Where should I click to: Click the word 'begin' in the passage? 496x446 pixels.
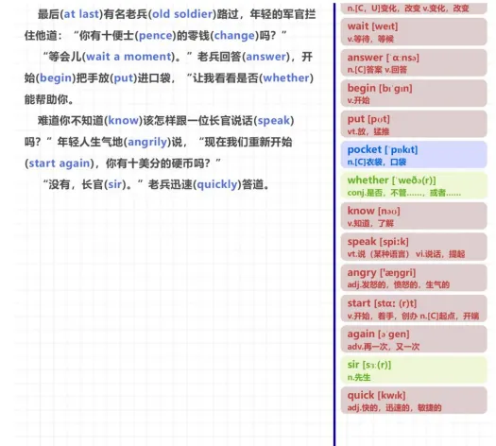[56, 78]
